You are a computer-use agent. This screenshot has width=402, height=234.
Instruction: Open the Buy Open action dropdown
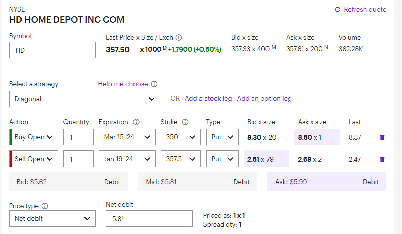tap(34, 137)
